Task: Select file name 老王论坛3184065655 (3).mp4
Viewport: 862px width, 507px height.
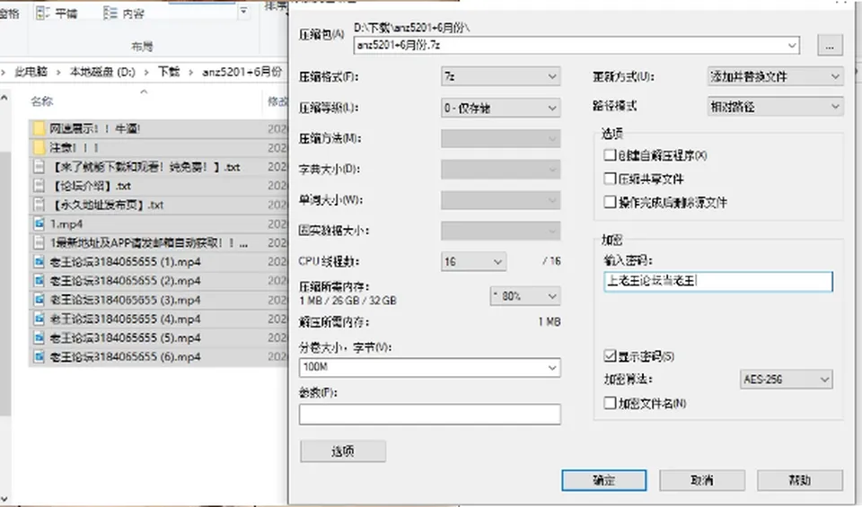Action: (126, 300)
